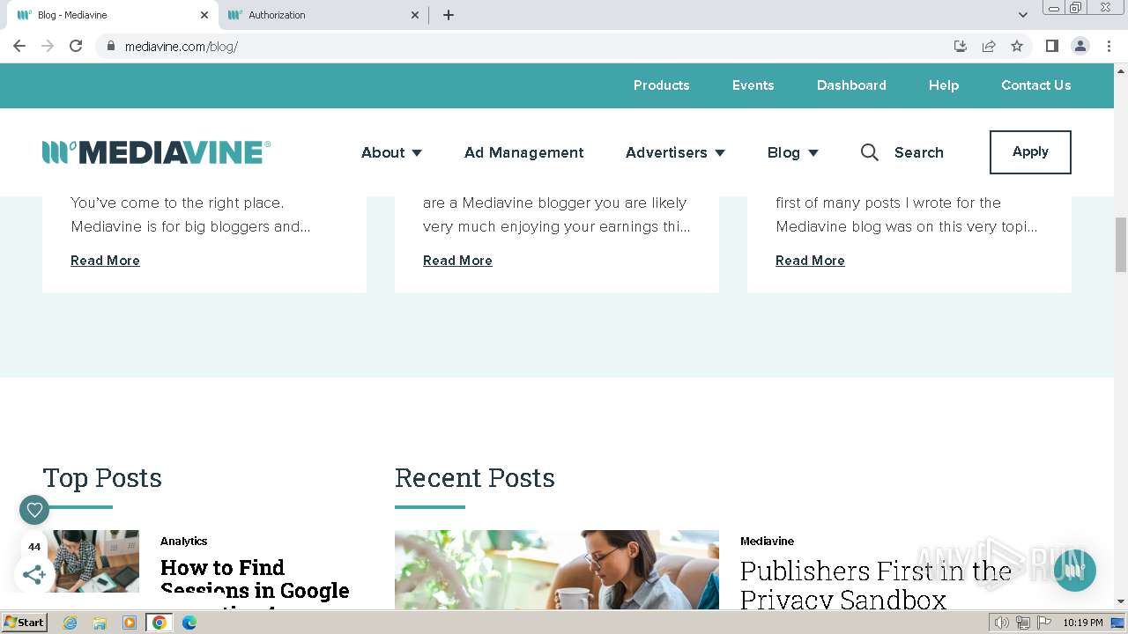The height and width of the screenshot is (634, 1128).
Task: Go back with the browser back arrow
Action: click(19, 46)
